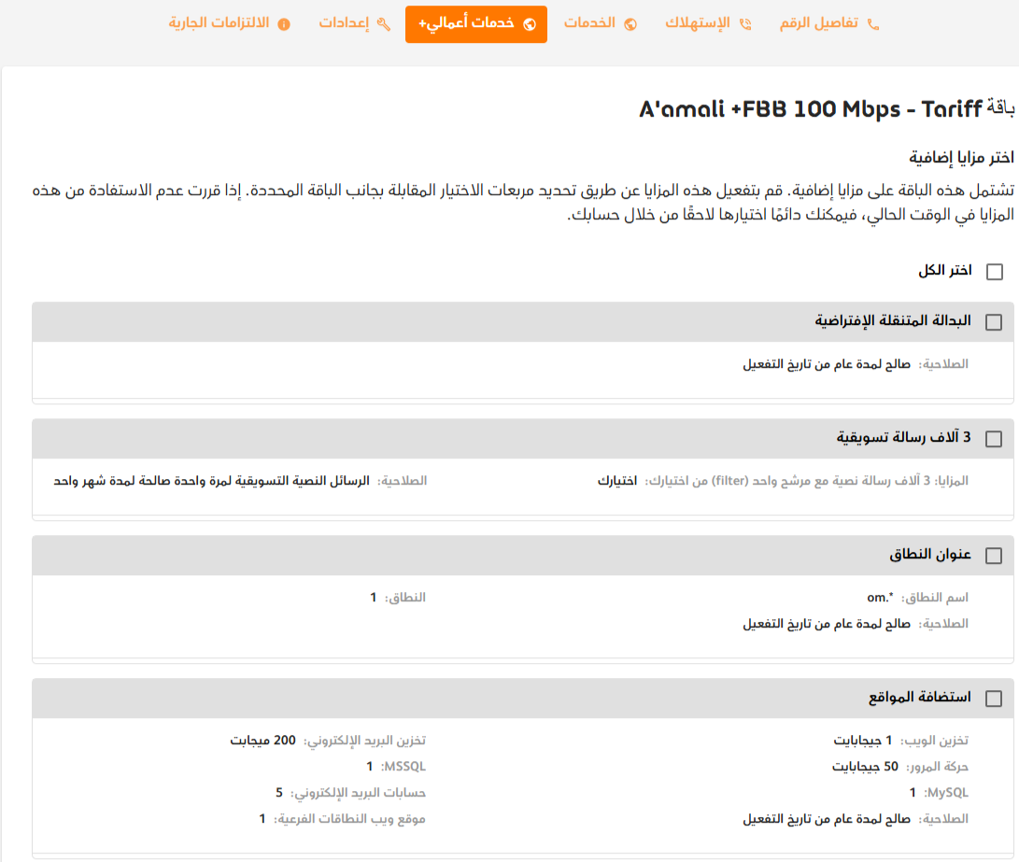
Task: Click the globe icon beside الخدمات
Action: pos(630,24)
